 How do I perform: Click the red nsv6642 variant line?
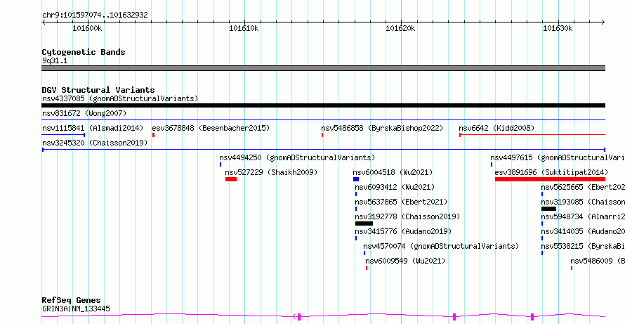pos(532,135)
